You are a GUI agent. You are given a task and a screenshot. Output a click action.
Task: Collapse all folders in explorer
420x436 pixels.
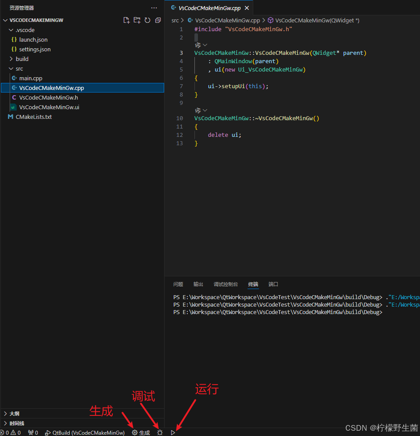158,20
